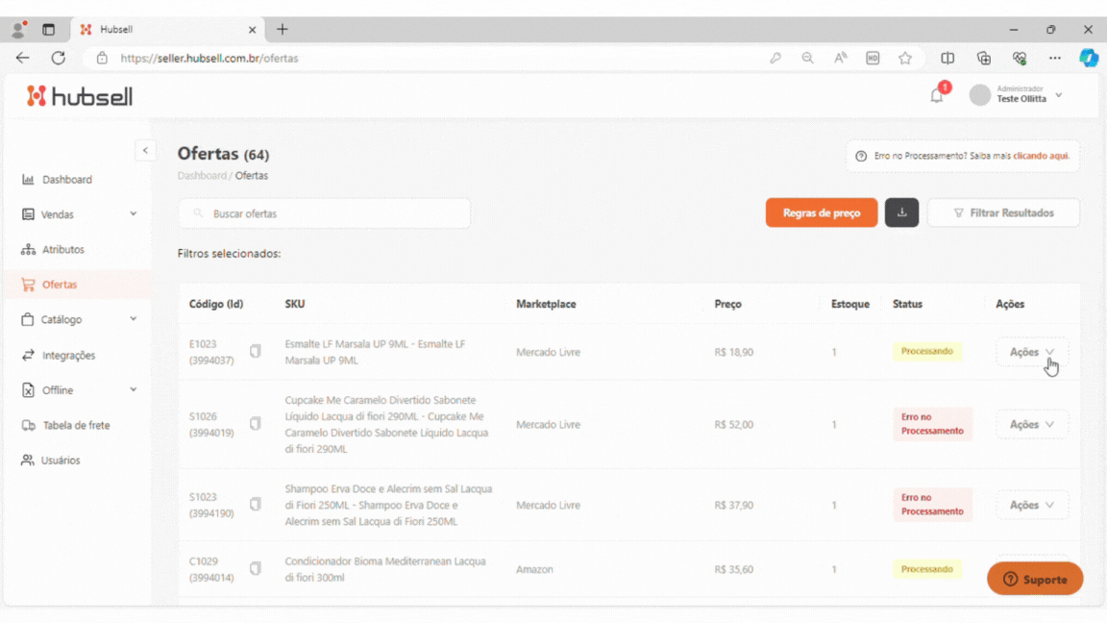Image resolution: width=1107 pixels, height=623 pixels.
Task: Click the Filtrar Resultados button
Action: 1003,212
